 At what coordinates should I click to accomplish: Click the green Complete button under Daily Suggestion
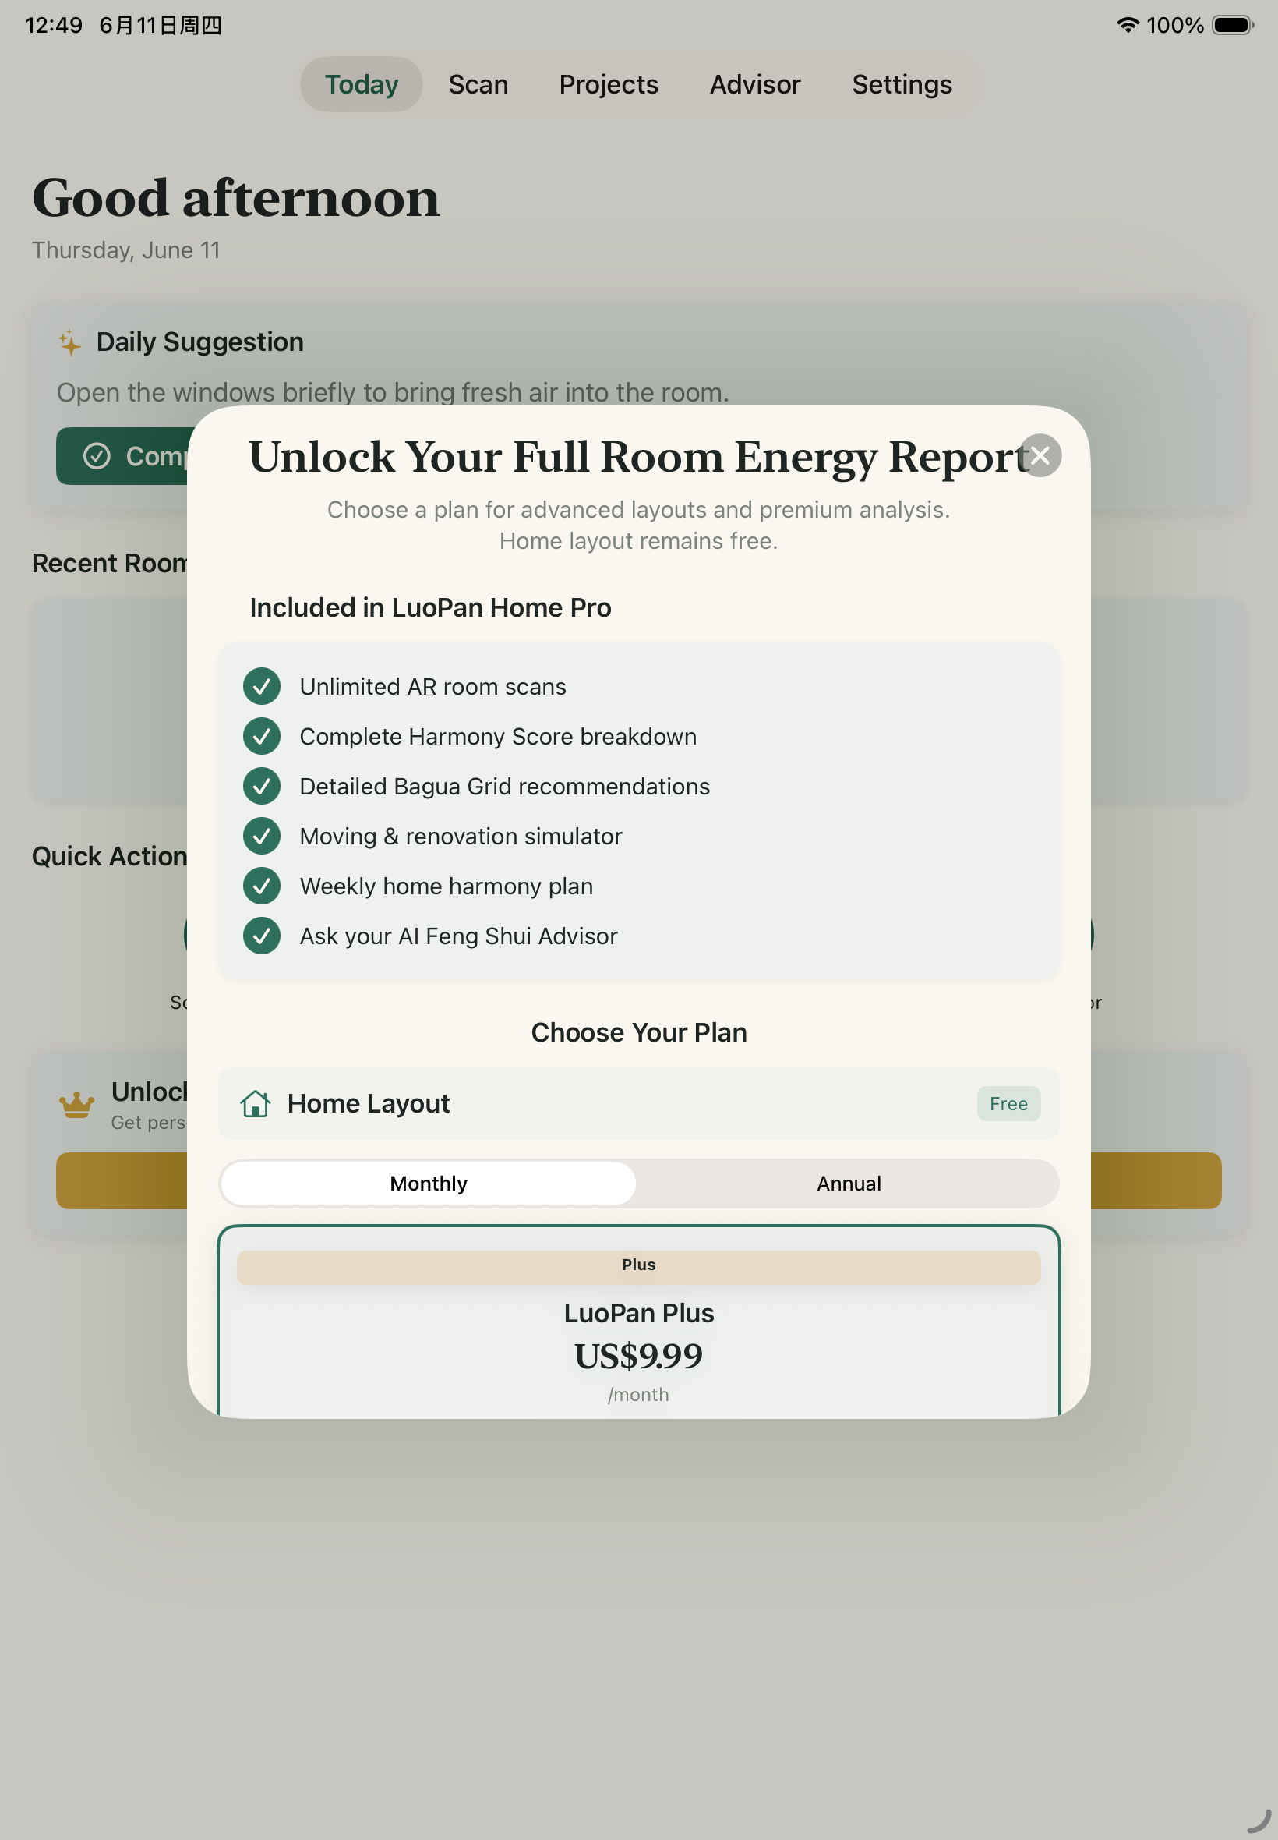[122, 456]
